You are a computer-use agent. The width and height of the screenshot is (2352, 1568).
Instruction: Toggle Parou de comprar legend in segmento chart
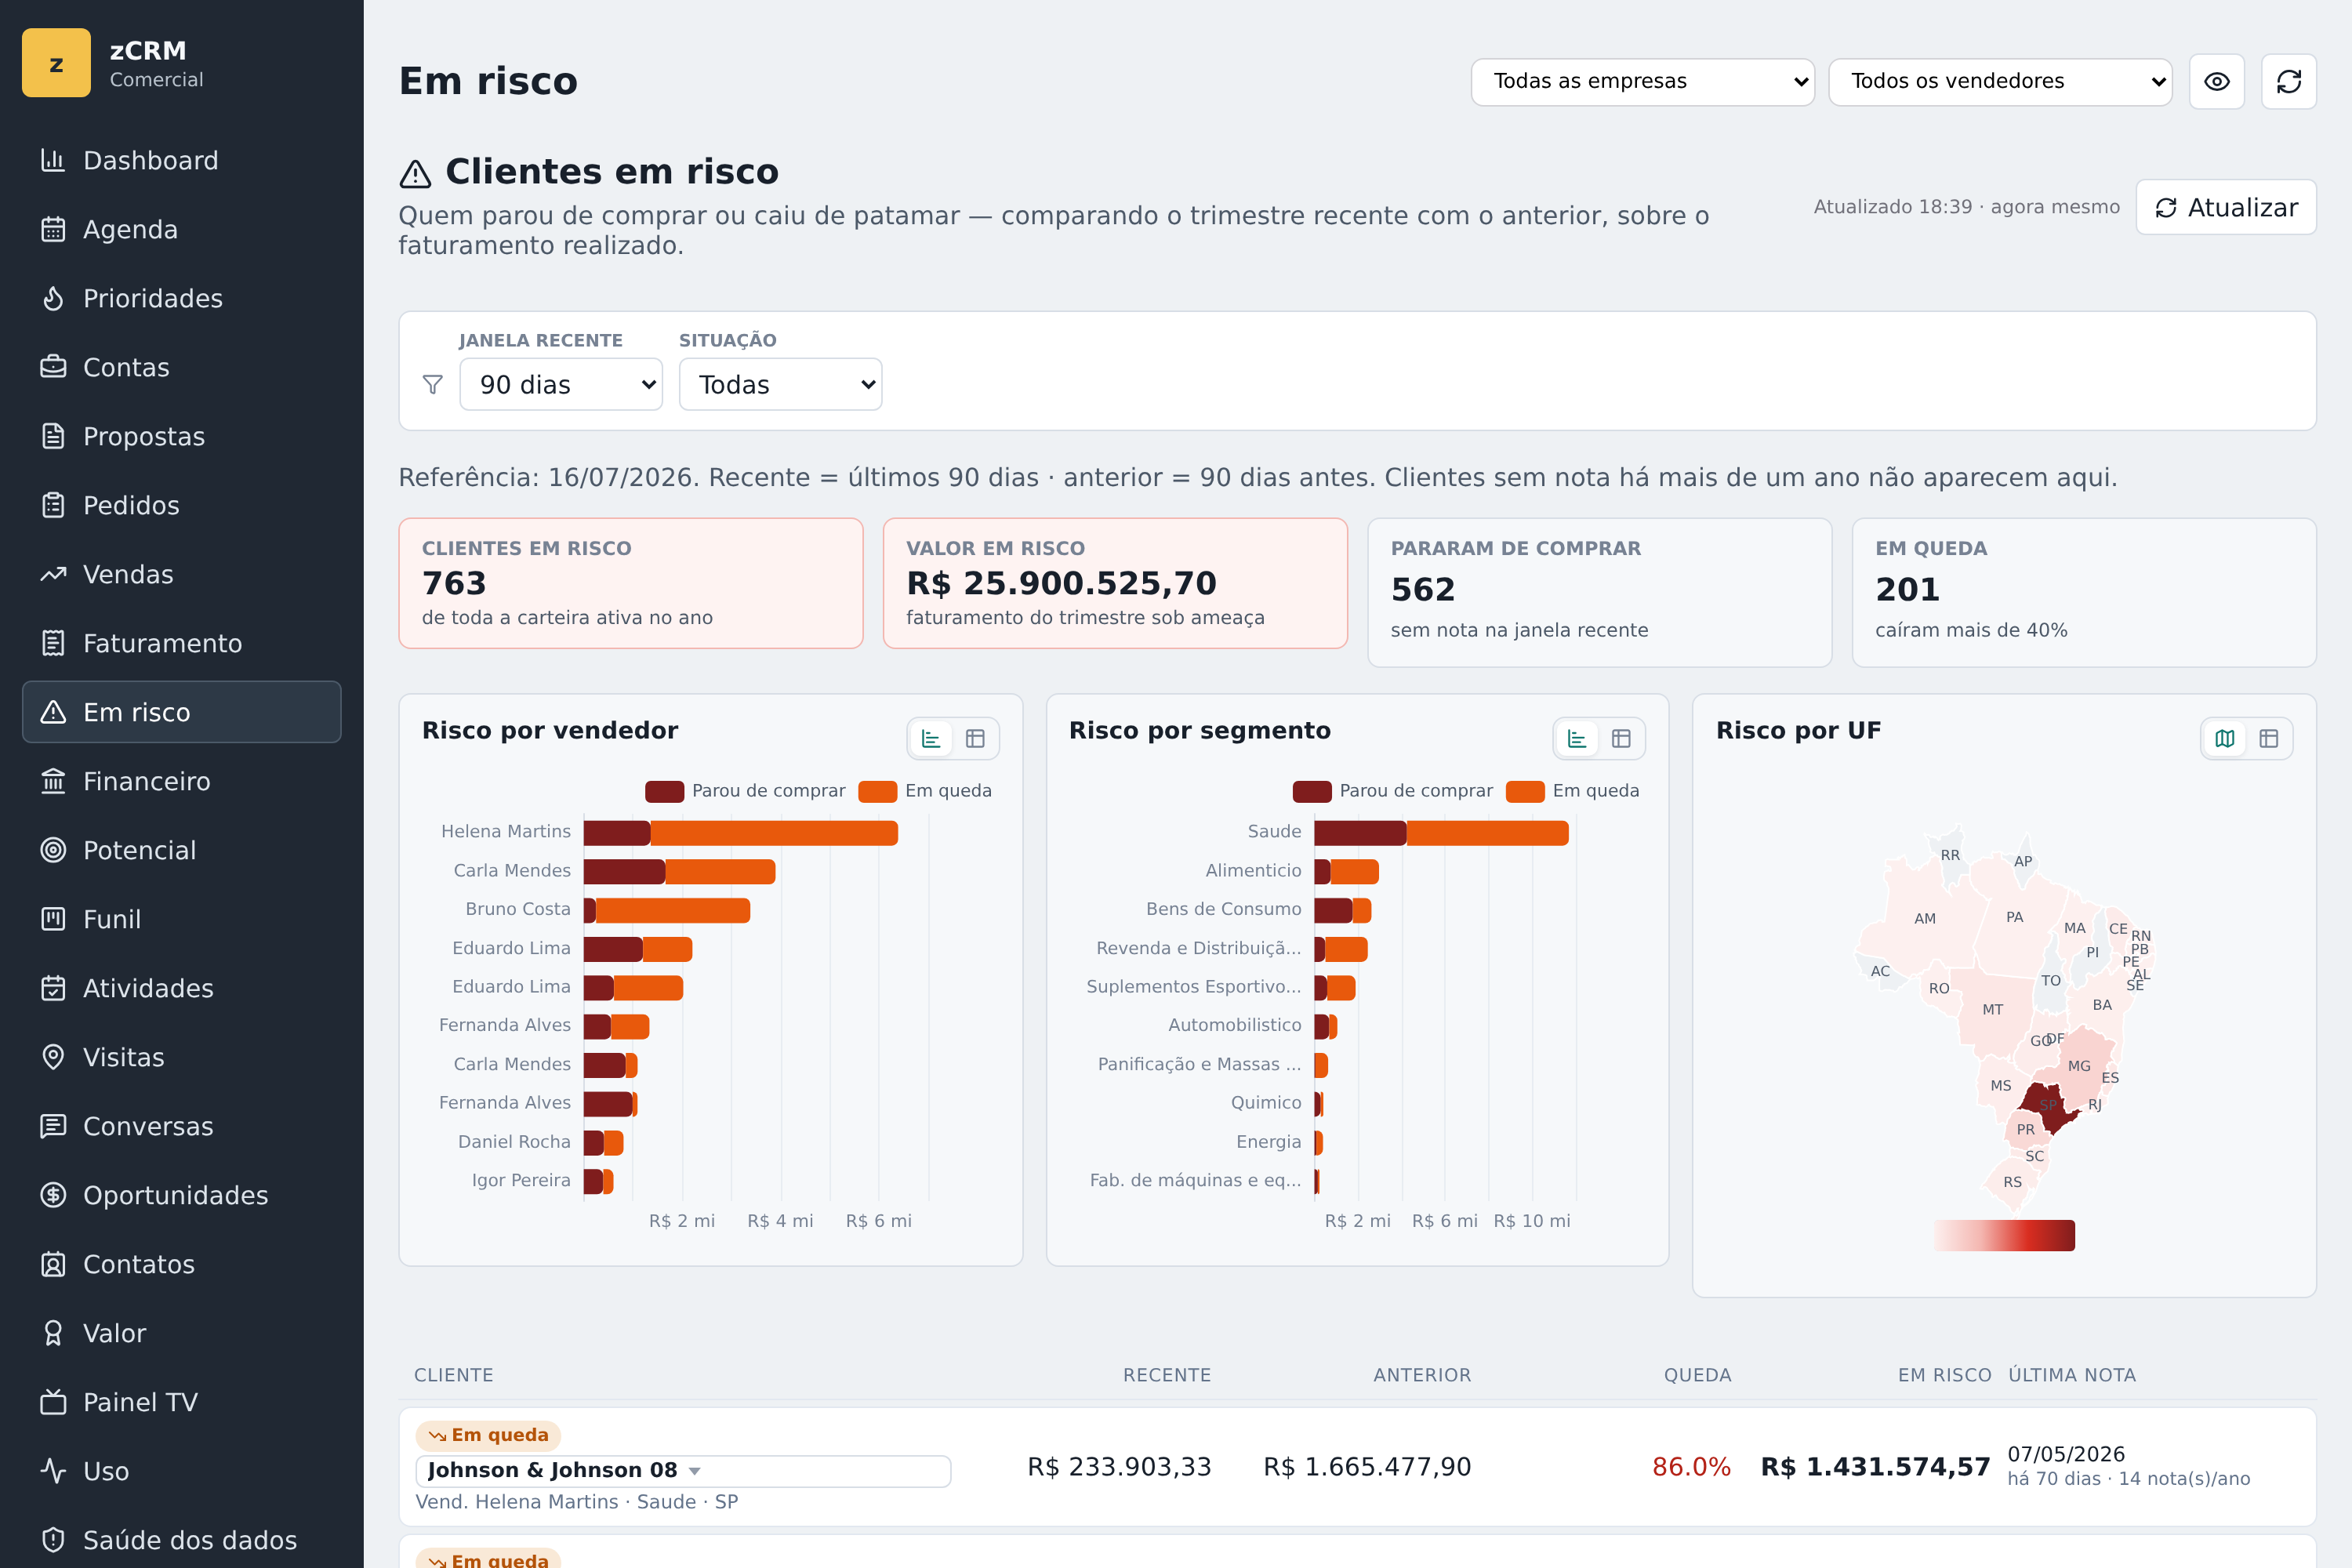click(1392, 791)
